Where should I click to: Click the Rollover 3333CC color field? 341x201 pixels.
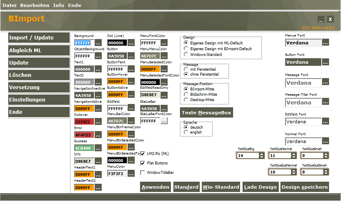click(84, 122)
